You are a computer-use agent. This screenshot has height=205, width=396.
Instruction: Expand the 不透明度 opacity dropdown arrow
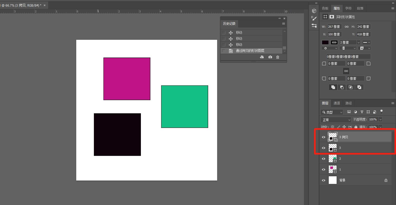coord(380,119)
